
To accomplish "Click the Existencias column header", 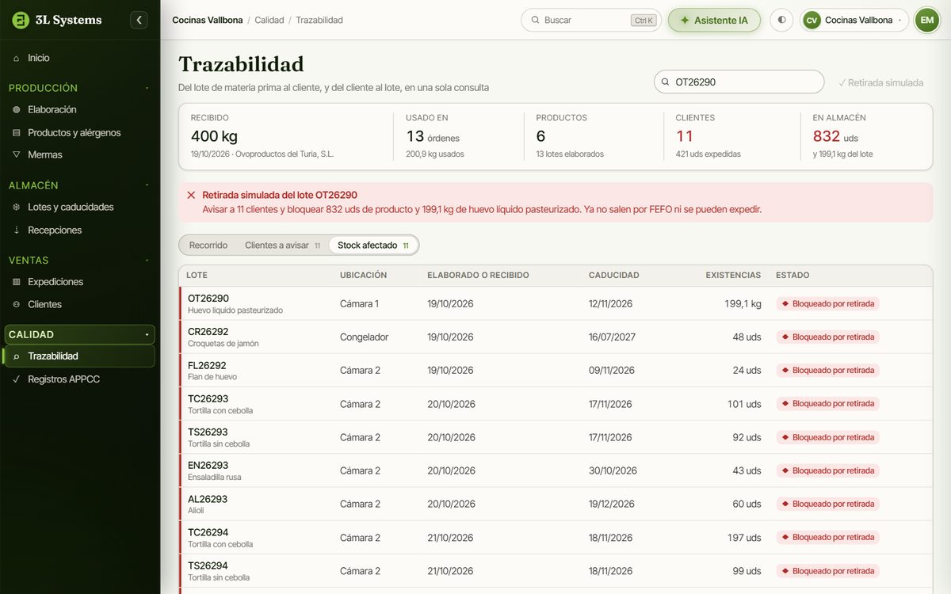I will click(733, 276).
